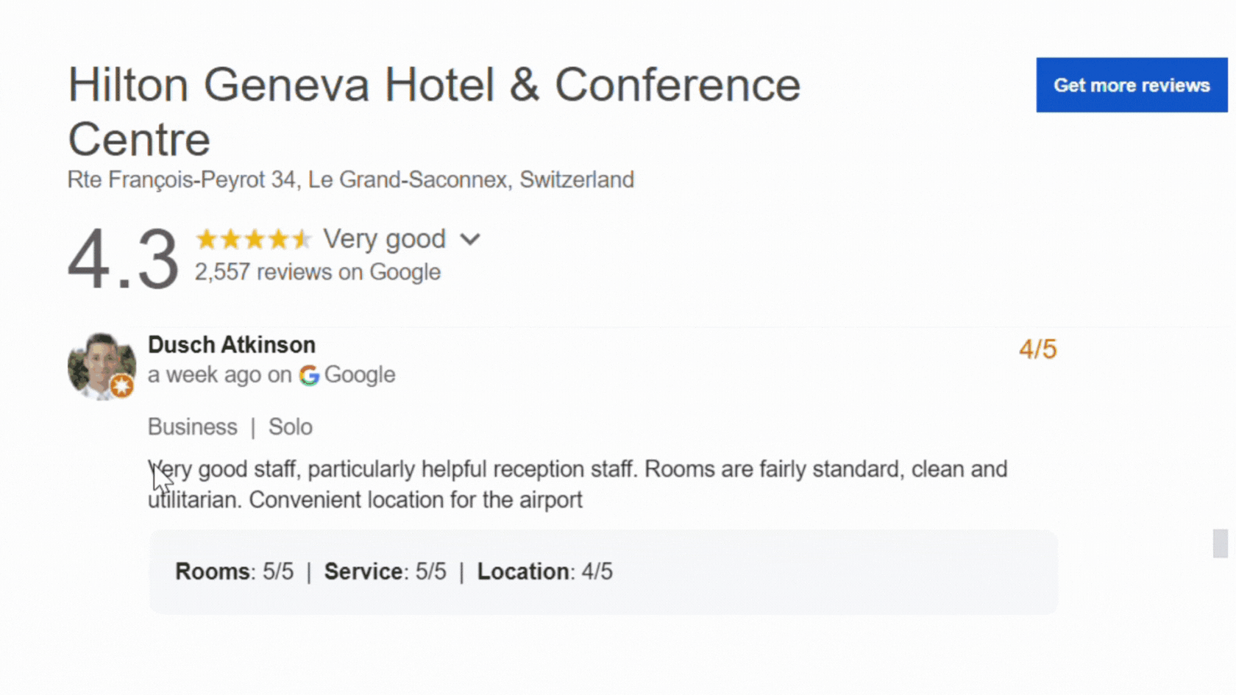Open Dusch Atkinson's profile photo
Viewport: 1236px width, 695px height.
pos(100,365)
